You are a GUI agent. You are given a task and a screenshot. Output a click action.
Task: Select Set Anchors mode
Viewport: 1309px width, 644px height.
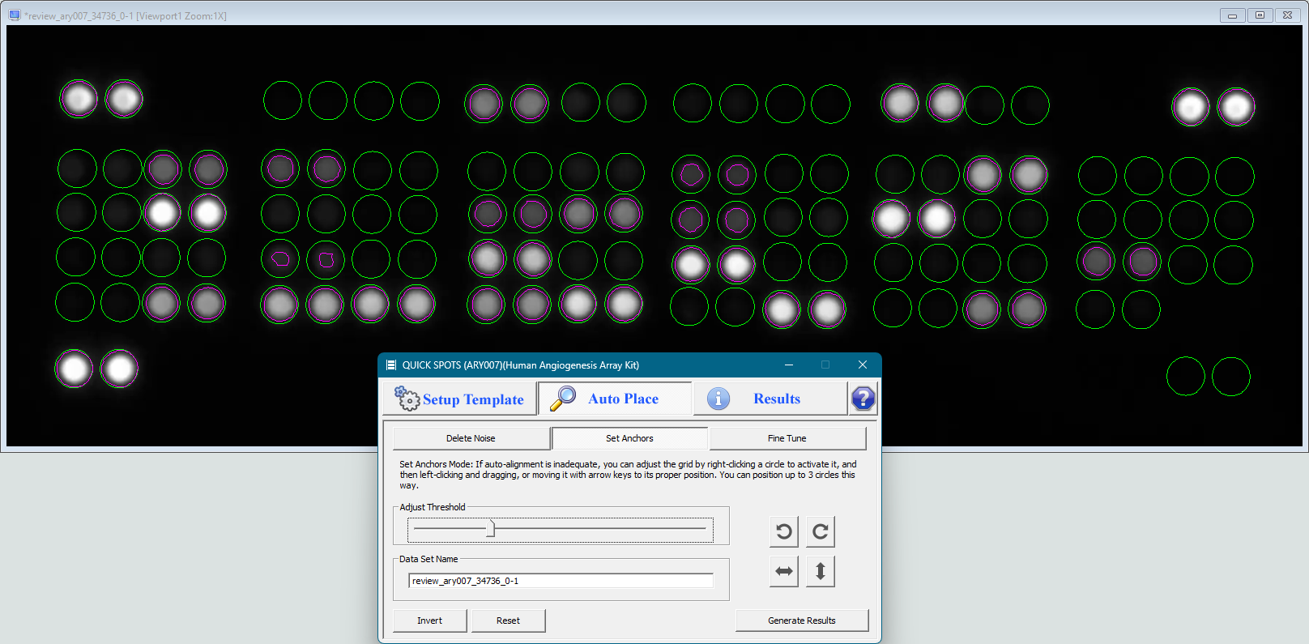[629, 438]
